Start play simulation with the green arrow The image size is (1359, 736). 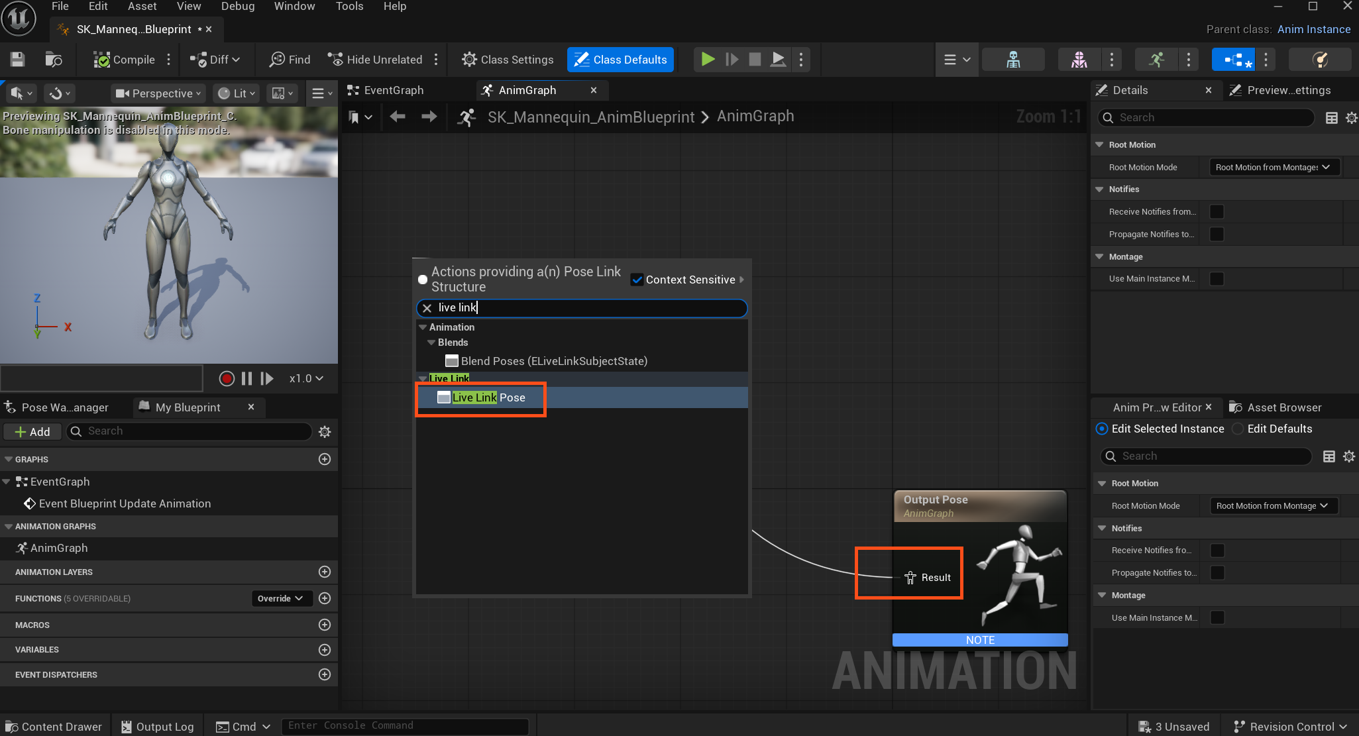pyautogui.click(x=708, y=60)
